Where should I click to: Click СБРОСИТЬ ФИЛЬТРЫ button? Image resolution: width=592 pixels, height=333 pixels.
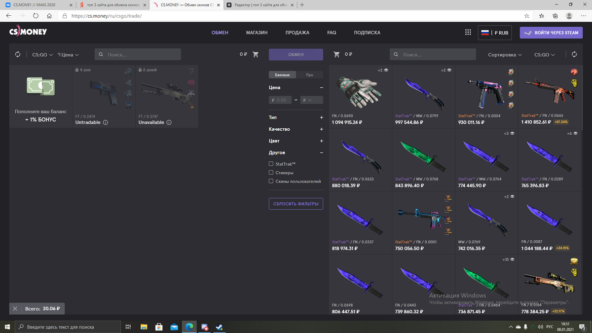pyautogui.click(x=296, y=203)
